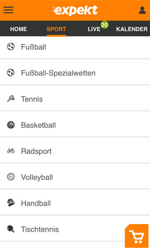The image size is (150, 248).
Task: Click the expekt logo
Action: [75, 10]
